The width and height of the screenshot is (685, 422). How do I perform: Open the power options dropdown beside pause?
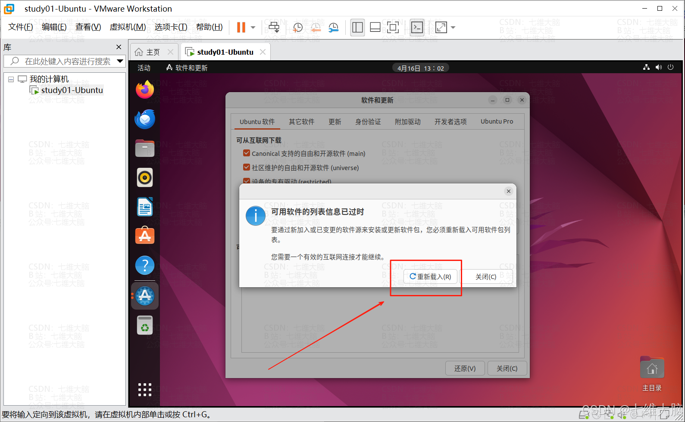[x=253, y=28]
